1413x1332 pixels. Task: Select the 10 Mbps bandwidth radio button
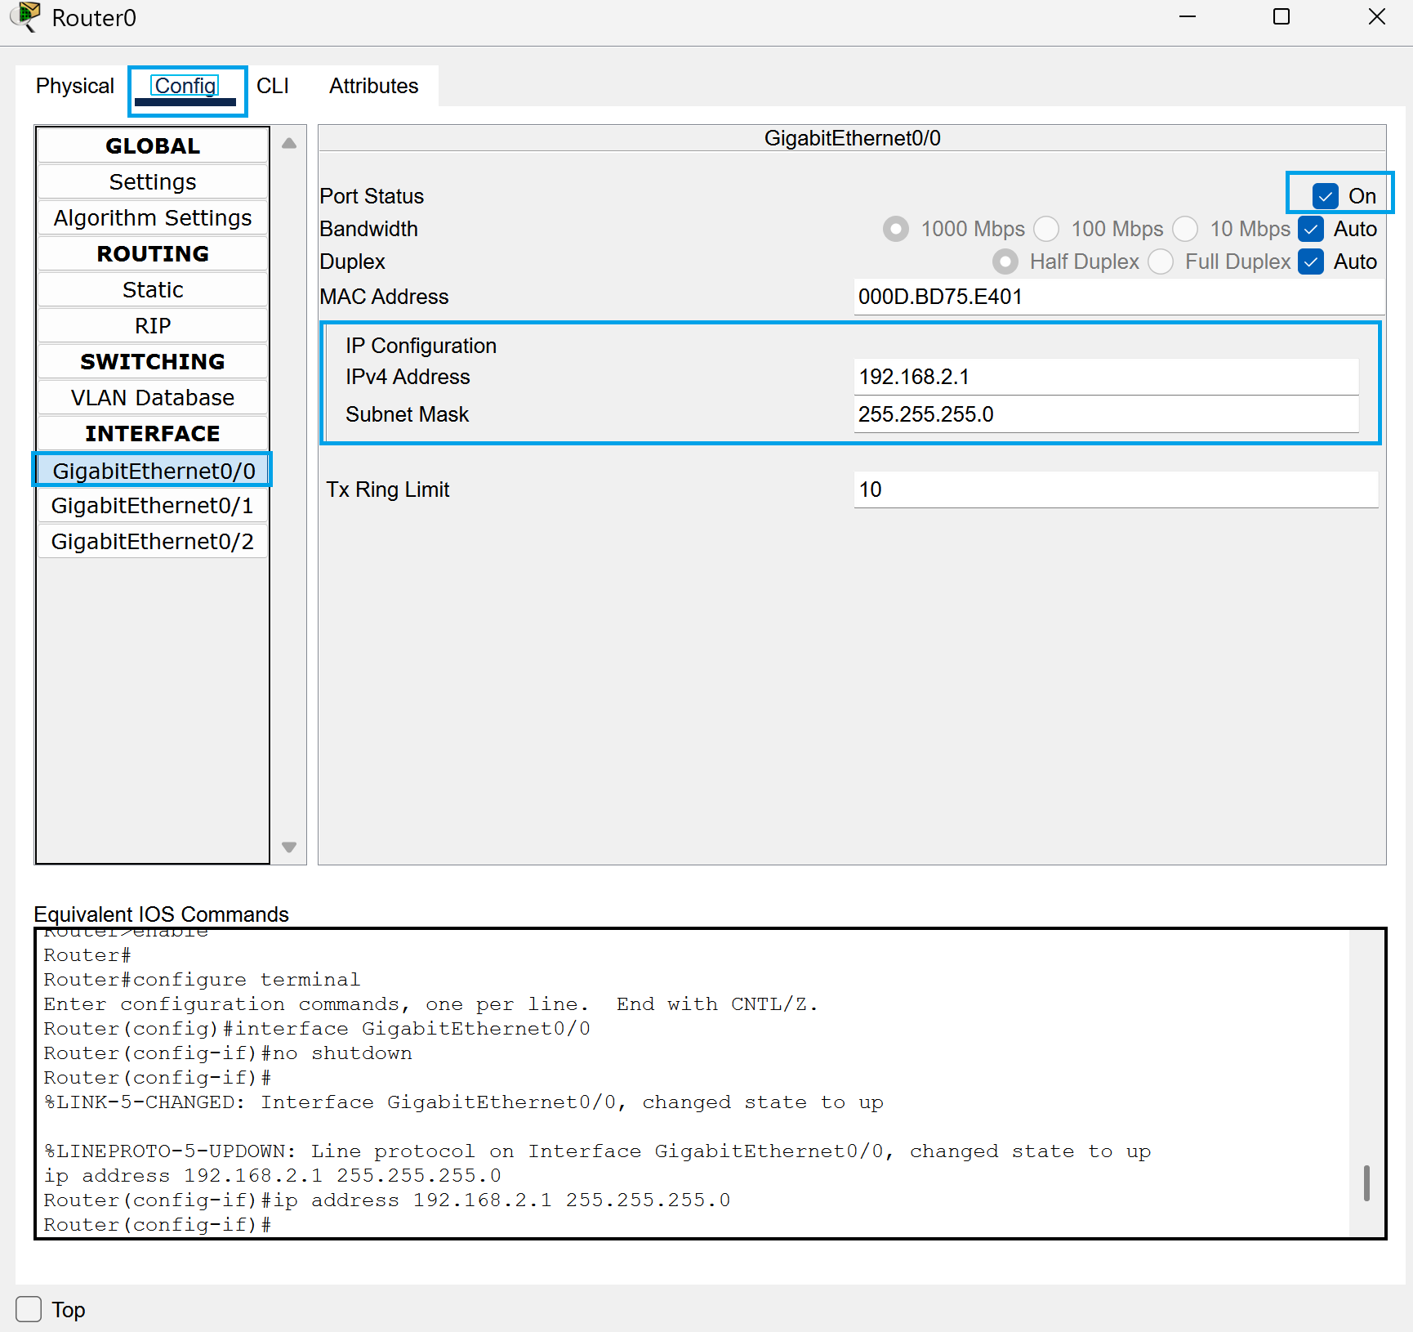tap(1185, 229)
